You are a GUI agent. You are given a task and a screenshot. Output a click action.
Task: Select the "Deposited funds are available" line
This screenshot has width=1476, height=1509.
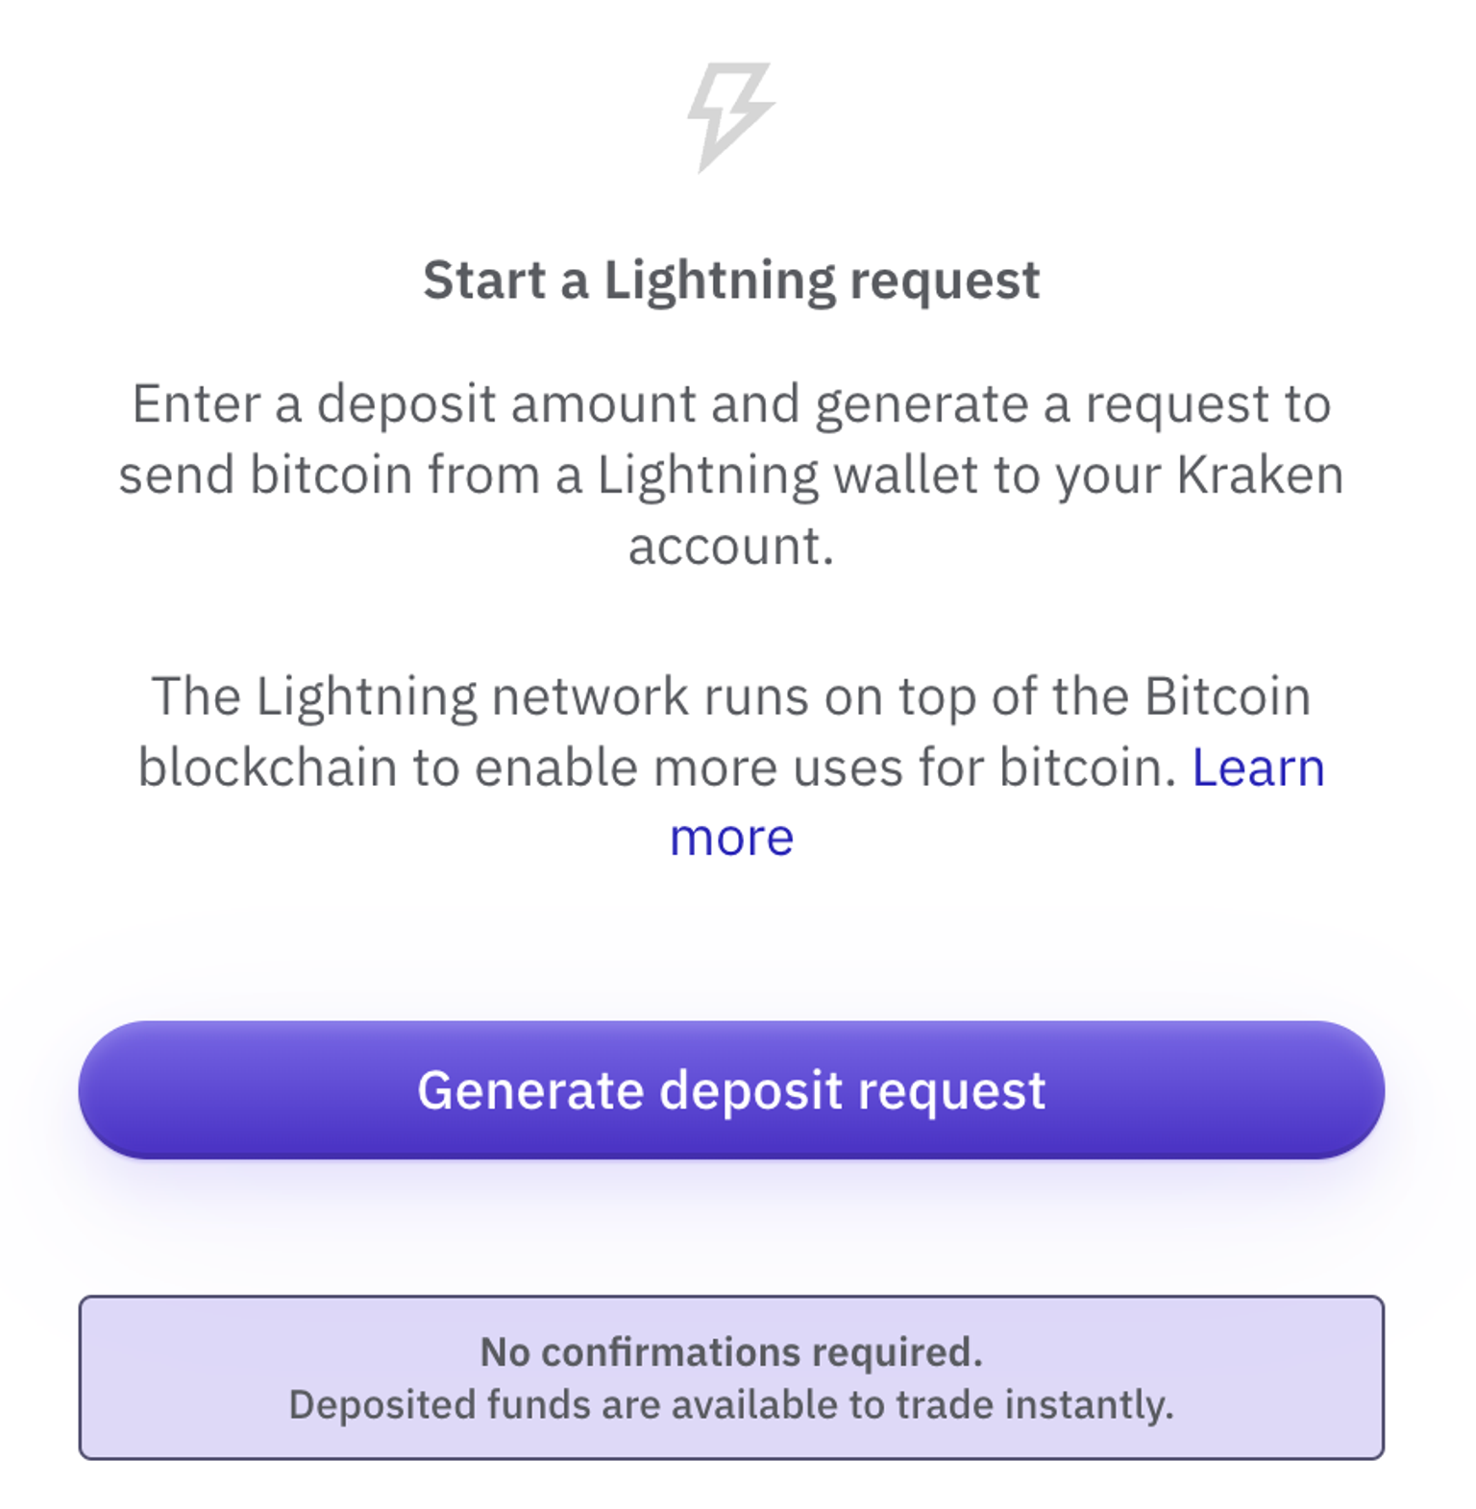click(x=730, y=1404)
